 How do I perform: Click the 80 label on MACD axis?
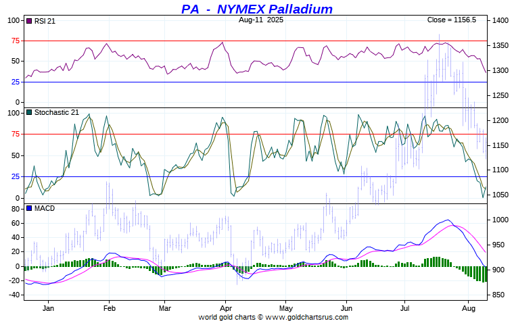click(x=16, y=209)
